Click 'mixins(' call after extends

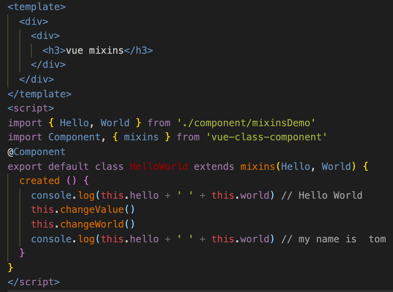tap(260, 166)
